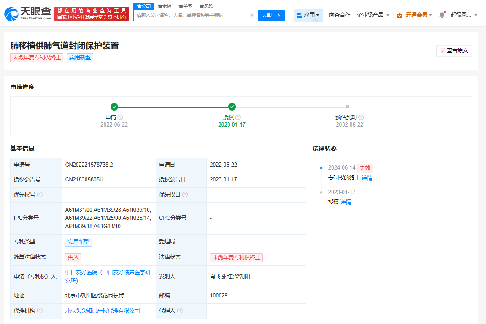Click the PDF icon in 查看原文
Image resolution: width=486 pixels, height=324 pixels.
tap(443, 51)
